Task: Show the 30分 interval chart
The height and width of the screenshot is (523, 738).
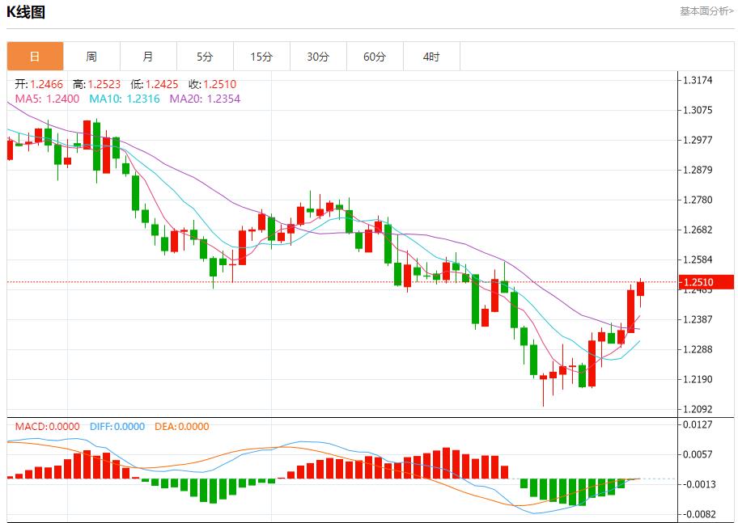Action: pyautogui.click(x=318, y=57)
